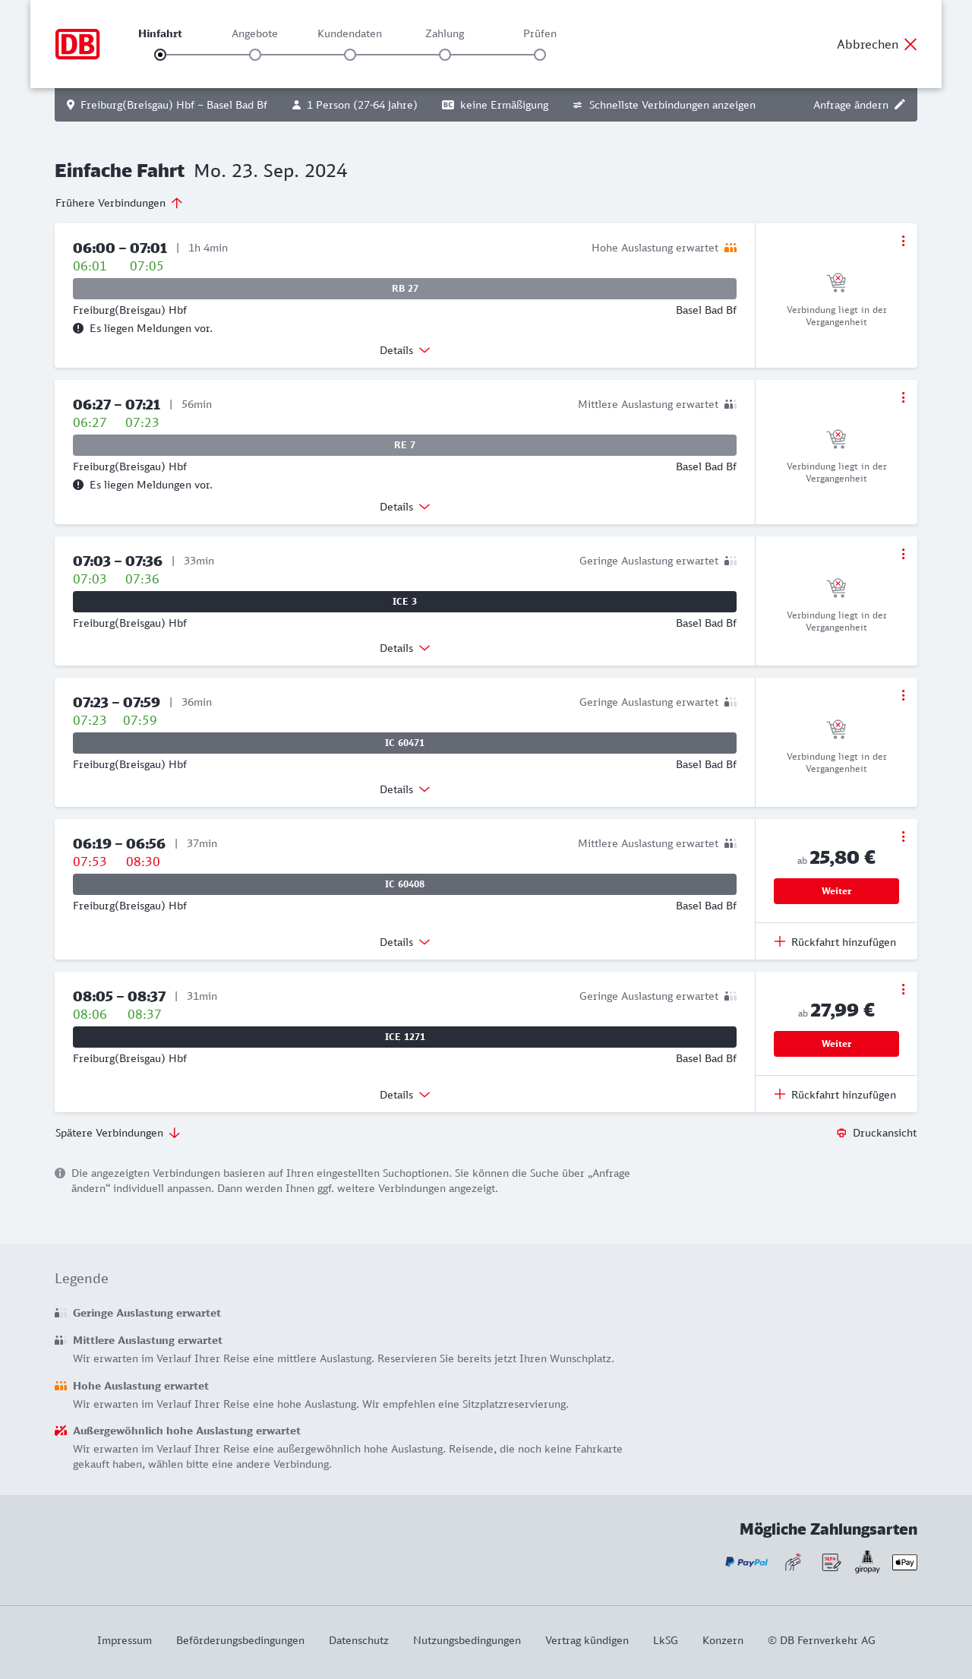Open the Datenschutz footer link

(x=358, y=1640)
